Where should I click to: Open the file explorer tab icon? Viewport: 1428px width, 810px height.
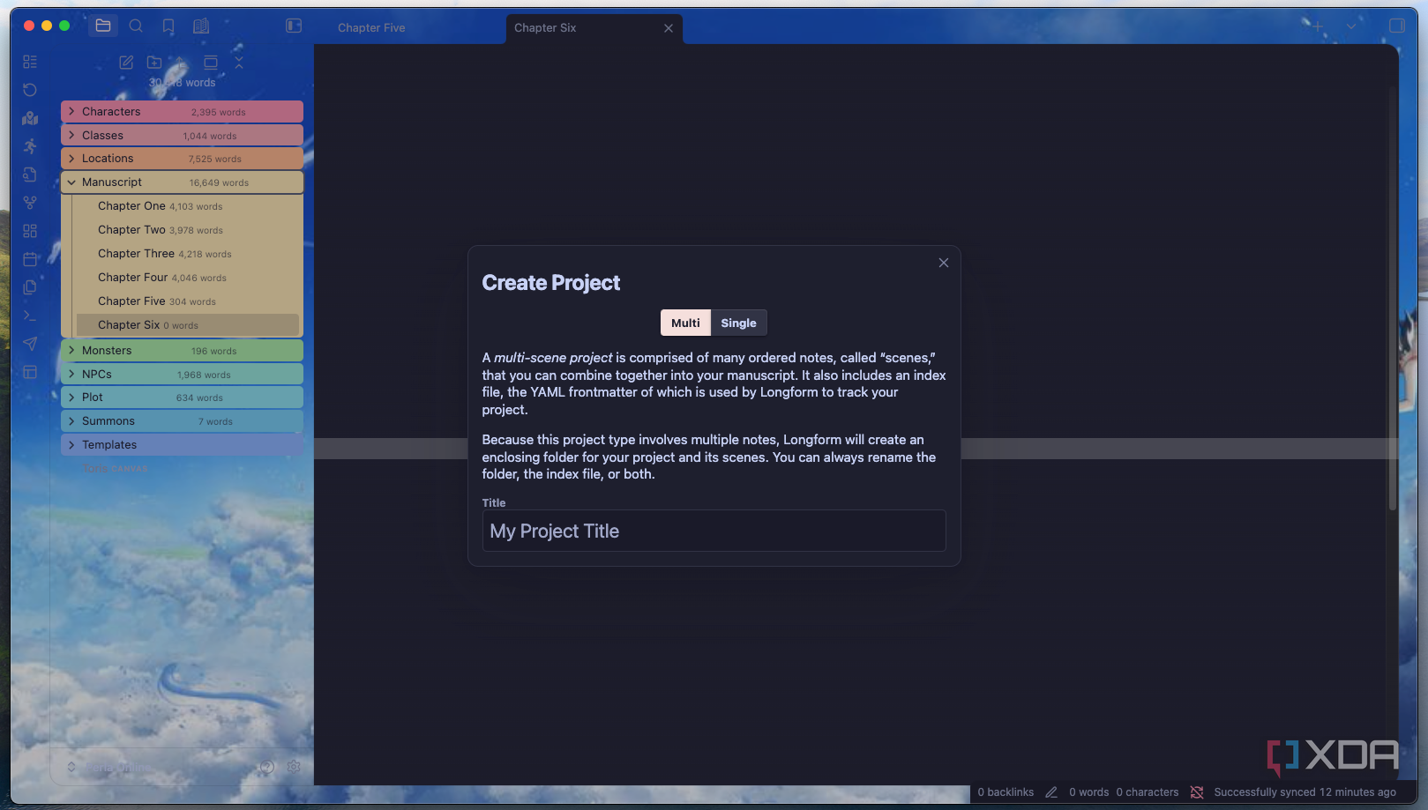[103, 26]
